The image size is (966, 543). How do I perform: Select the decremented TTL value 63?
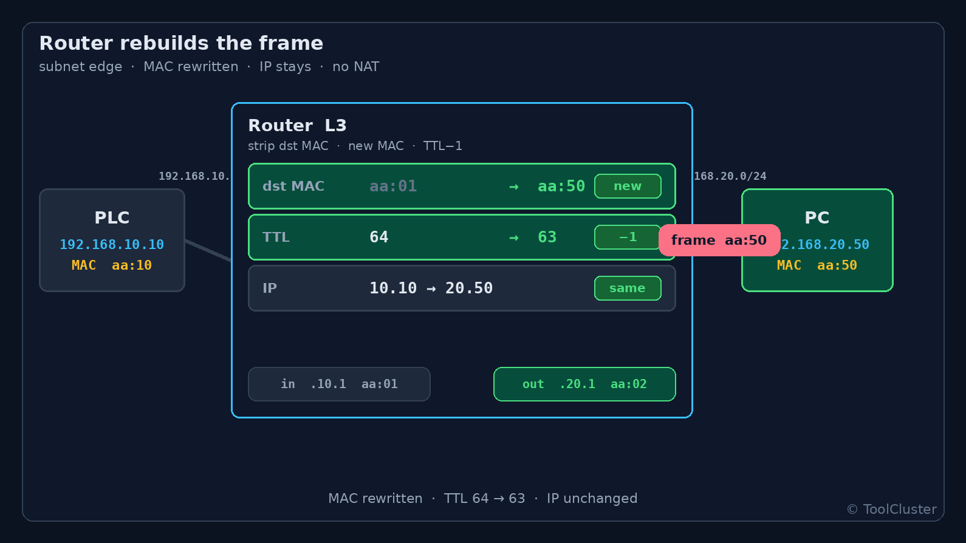click(547, 237)
